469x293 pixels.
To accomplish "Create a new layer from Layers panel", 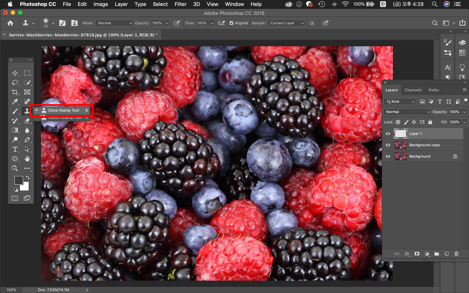I will coord(446,254).
